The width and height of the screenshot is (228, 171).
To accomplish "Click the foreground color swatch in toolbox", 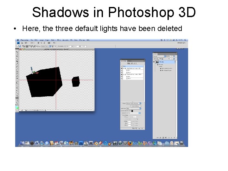I will coord(16,107).
